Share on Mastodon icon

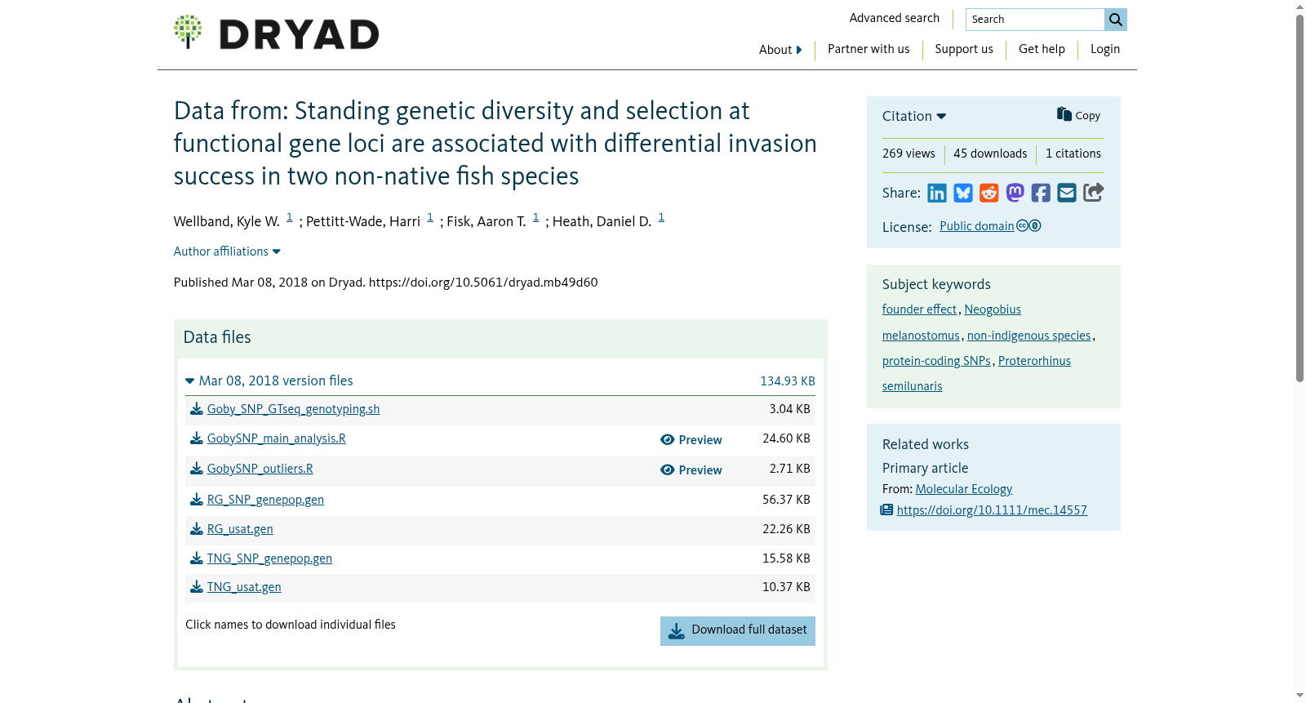(1015, 193)
